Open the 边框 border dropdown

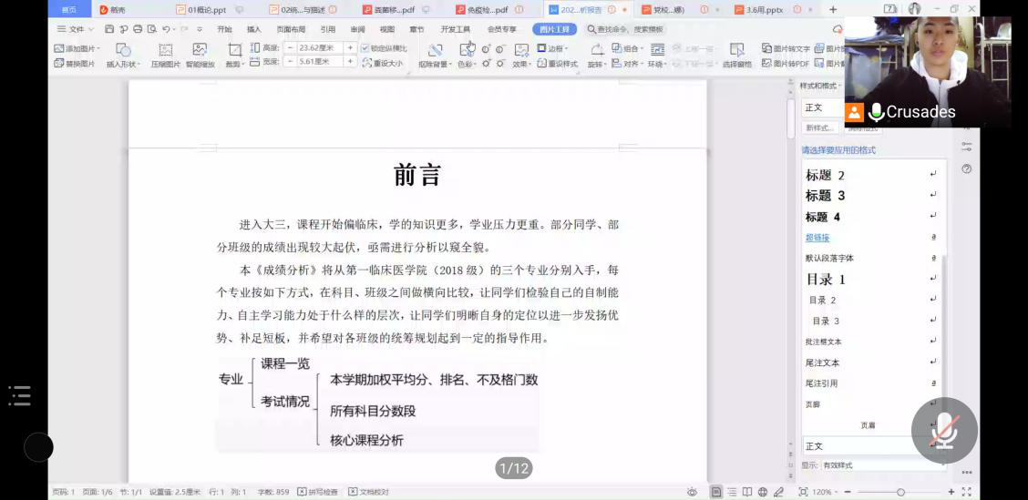point(553,48)
